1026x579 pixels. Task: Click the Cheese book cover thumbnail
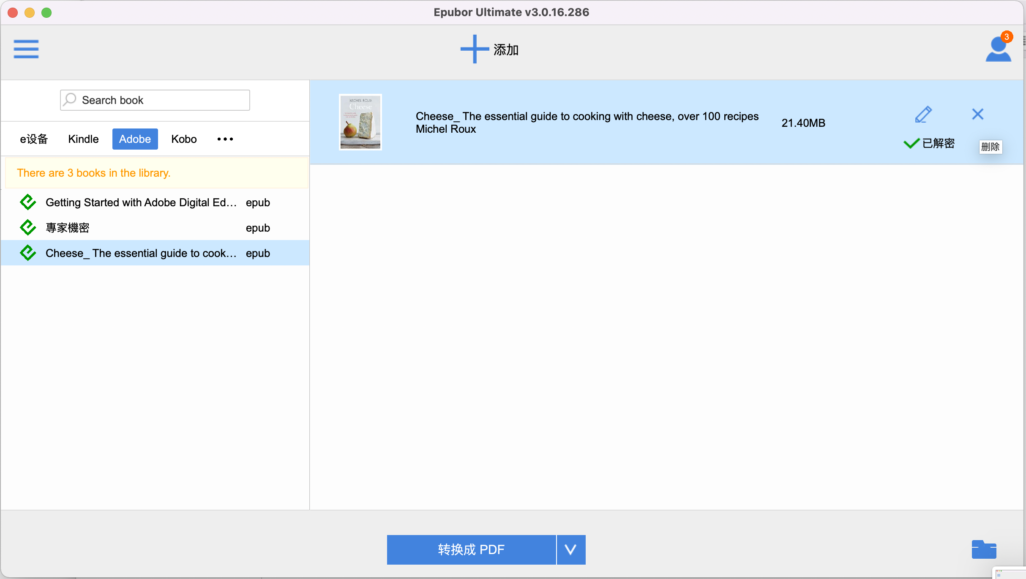coord(360,122)
